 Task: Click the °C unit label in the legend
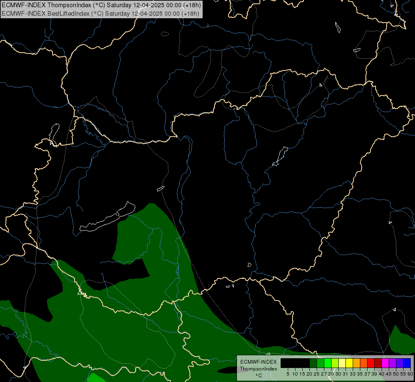point(259,375)
